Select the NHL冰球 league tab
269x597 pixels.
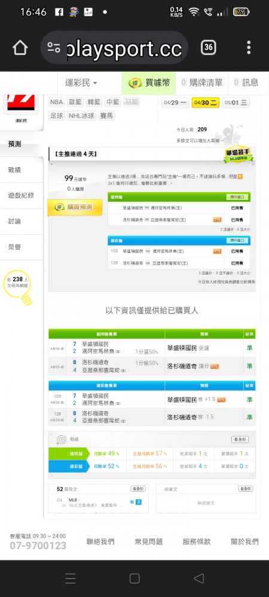click(81, 116)
